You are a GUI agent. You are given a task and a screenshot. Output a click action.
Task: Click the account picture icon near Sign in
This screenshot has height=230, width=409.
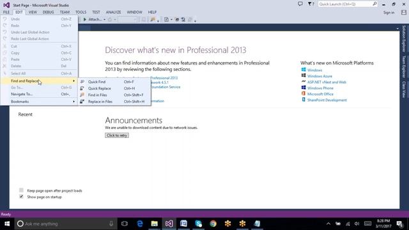(404, 12)
